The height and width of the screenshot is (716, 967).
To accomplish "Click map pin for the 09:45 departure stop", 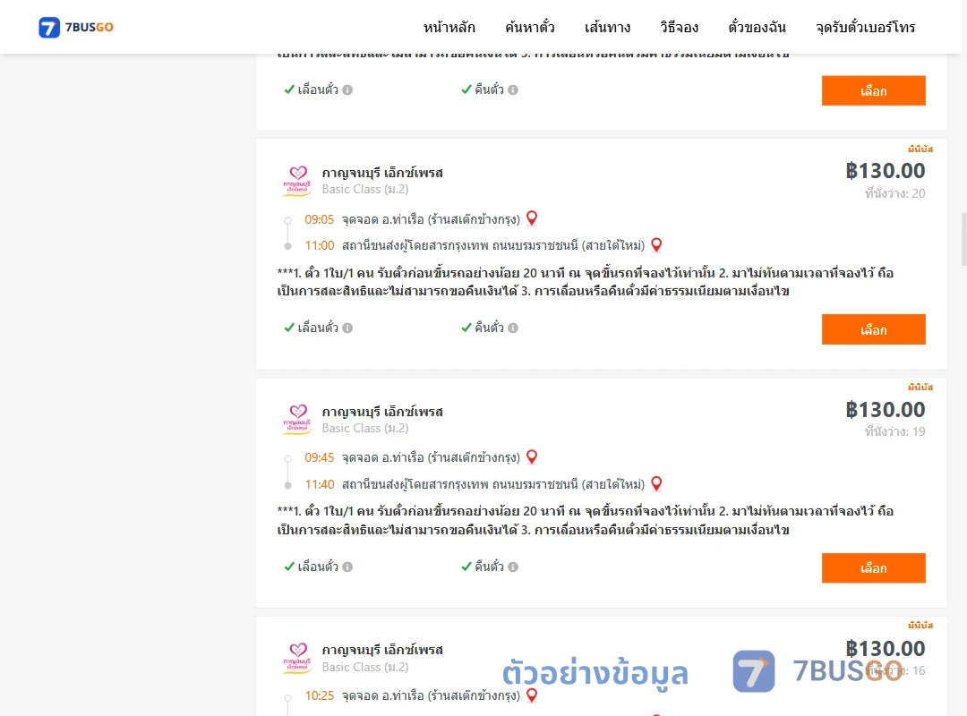I will [532, 457].
